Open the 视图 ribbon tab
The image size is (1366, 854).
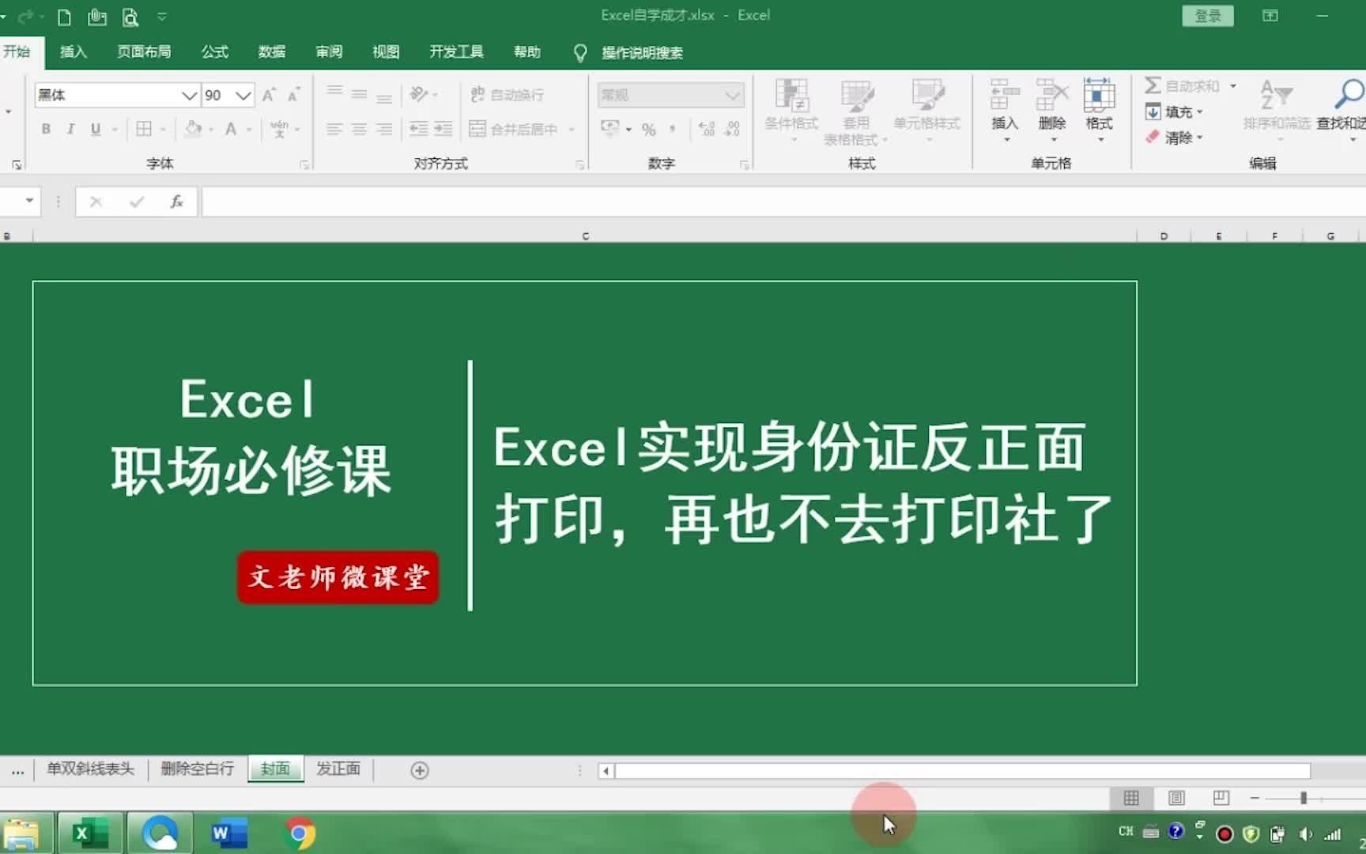(386, 52)
